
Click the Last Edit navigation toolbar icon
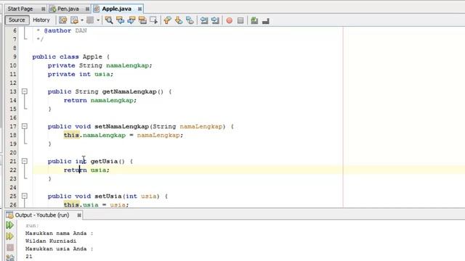(63, 20)
